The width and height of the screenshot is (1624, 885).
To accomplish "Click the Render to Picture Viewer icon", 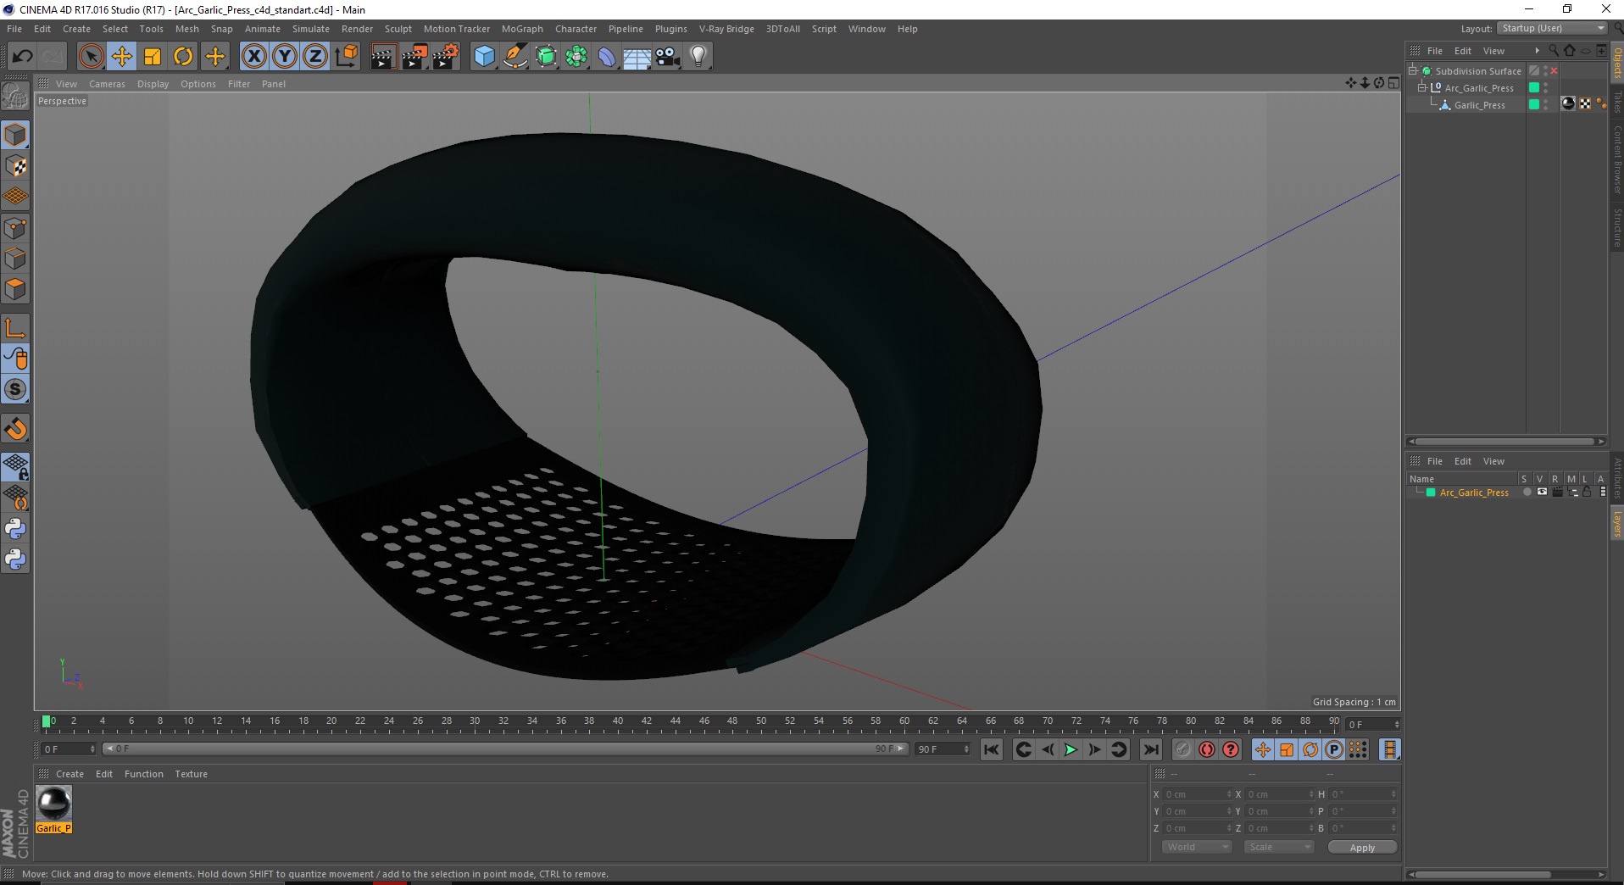I will pyautogui.click(x=414, y=57).
